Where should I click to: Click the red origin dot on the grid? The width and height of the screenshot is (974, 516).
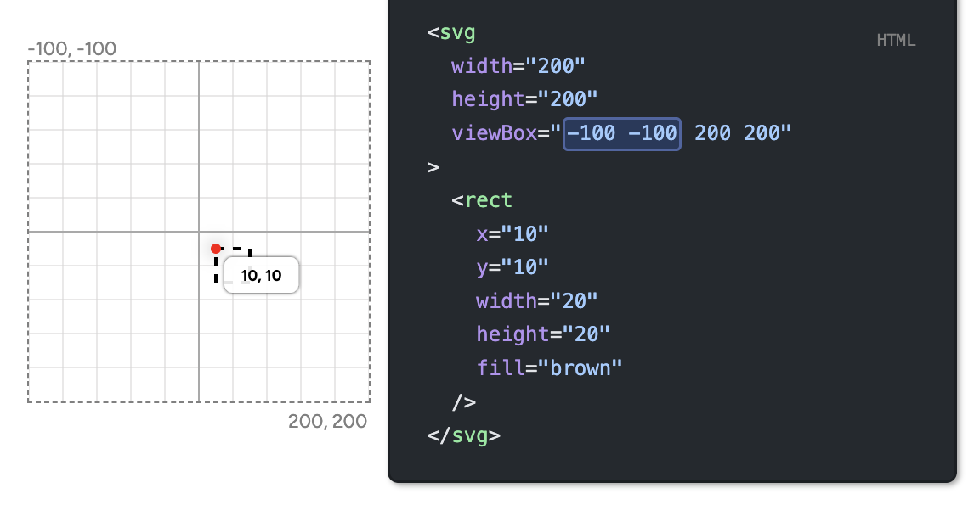[x=217, y=248]
